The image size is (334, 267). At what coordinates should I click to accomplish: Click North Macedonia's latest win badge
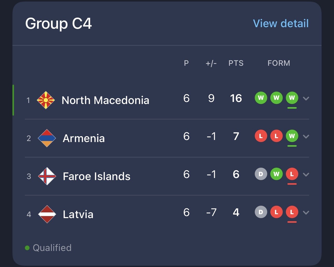coord(292,98)
